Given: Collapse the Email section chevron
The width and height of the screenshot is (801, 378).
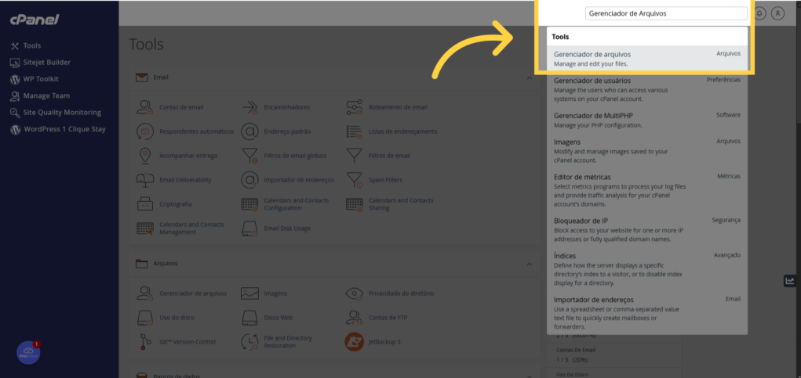Looking at the screenshot, I should pos(530,77).
